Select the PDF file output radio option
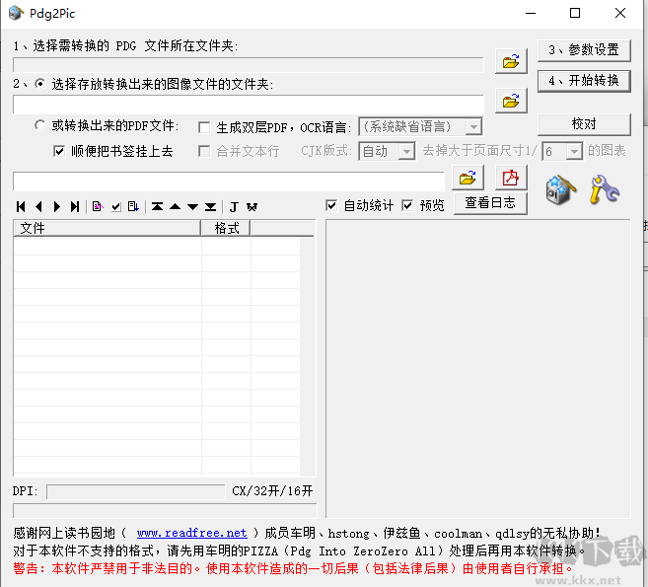This screenshot has height=587, width=648. [x=40, y=125]
